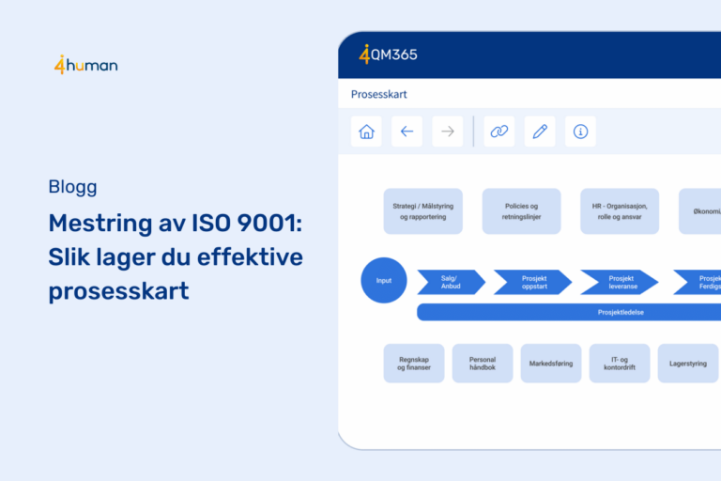Open IT- og kontordrift box

[620, 364]
